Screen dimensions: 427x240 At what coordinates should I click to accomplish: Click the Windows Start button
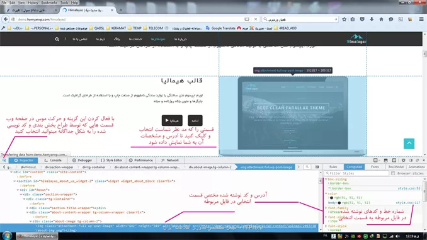pos(7,236)
